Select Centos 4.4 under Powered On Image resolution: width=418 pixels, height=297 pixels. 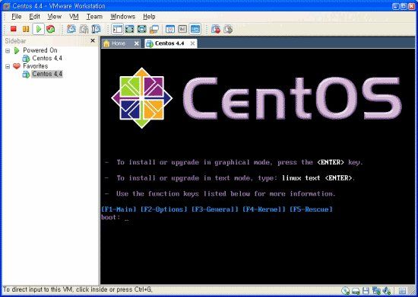pyautogui.click(x=47, y=58)
